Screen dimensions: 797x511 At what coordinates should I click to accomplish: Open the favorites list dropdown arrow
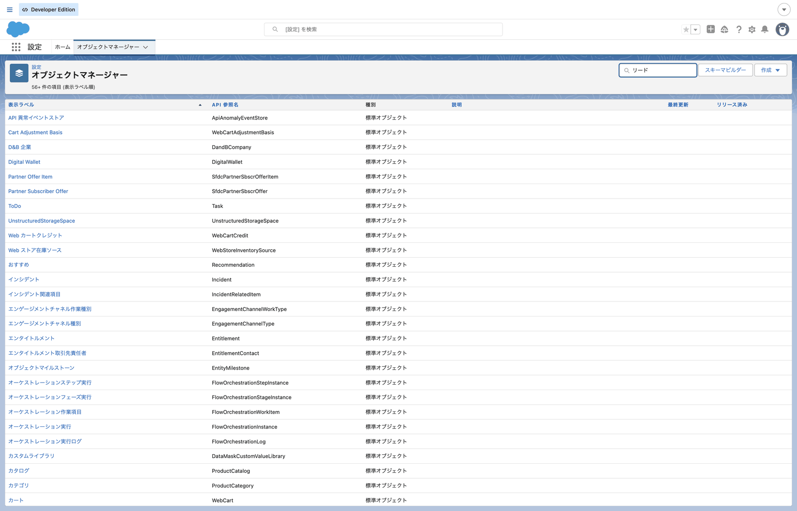pos(695,29)
